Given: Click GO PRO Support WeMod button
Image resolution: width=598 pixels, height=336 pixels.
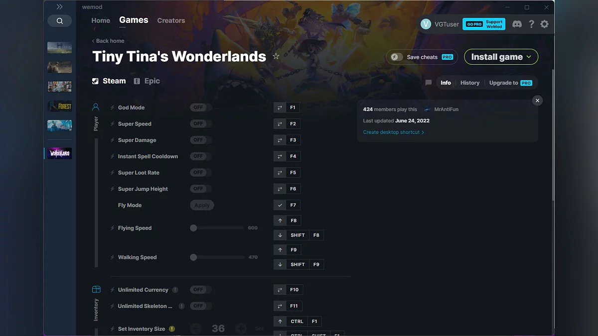Looking at the screenshot, I should 484,24.
